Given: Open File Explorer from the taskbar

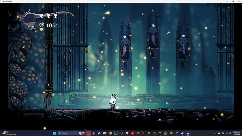Looking at the screenshot, I should coord(105,133).
